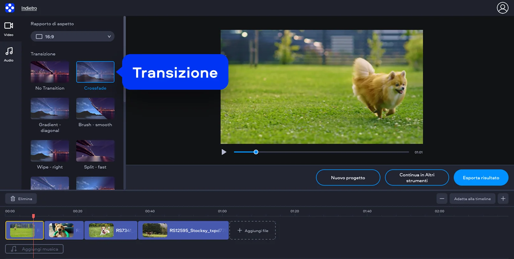Viewport: 514px width, 259px height.
Task: Select the No Transition thumbnail
Action: pos(50,72)
